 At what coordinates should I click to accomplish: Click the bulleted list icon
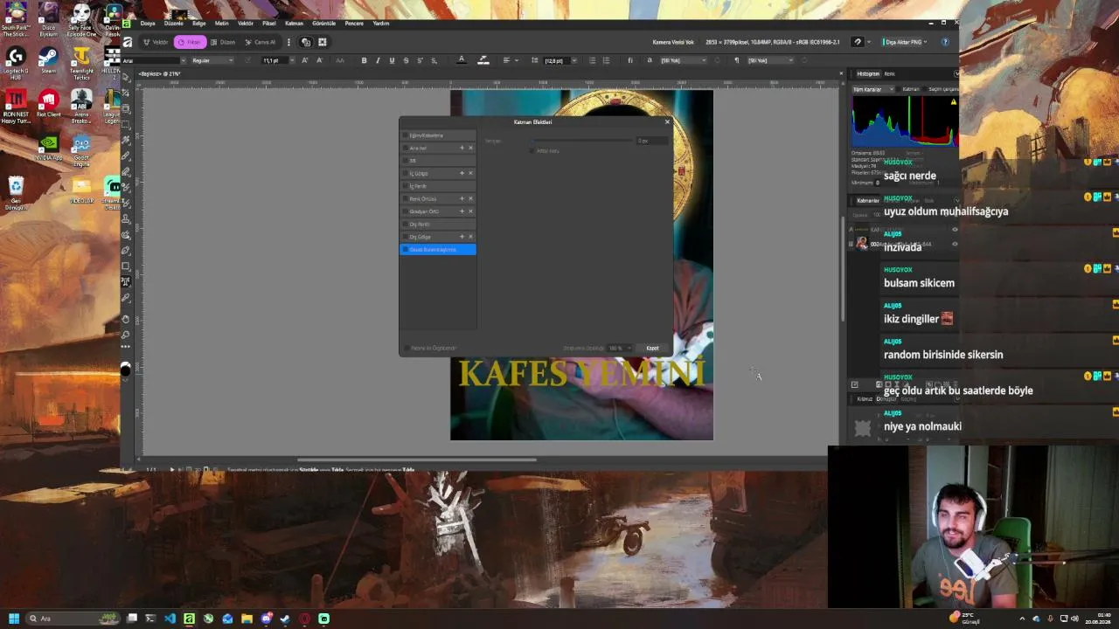coord(592,60)
